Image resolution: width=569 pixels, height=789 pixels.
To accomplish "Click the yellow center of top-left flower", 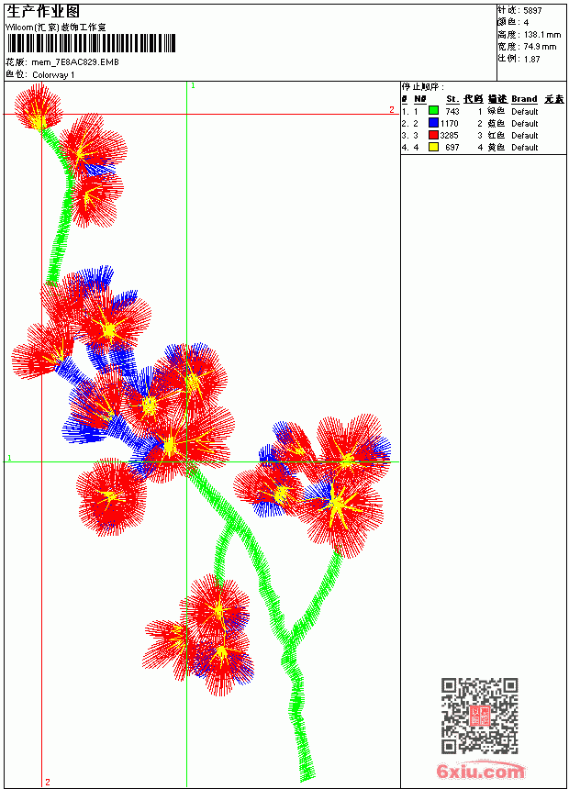I will pos(38,122).
